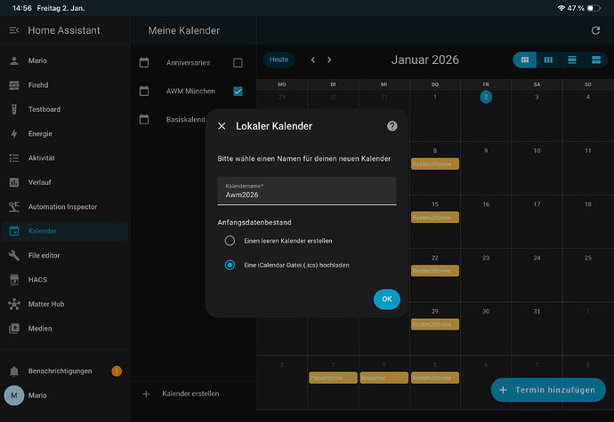Viewport: 614px width, 422px height.
Task: Close the Lokaler Kalender dialog
Action: pos(222,126)
